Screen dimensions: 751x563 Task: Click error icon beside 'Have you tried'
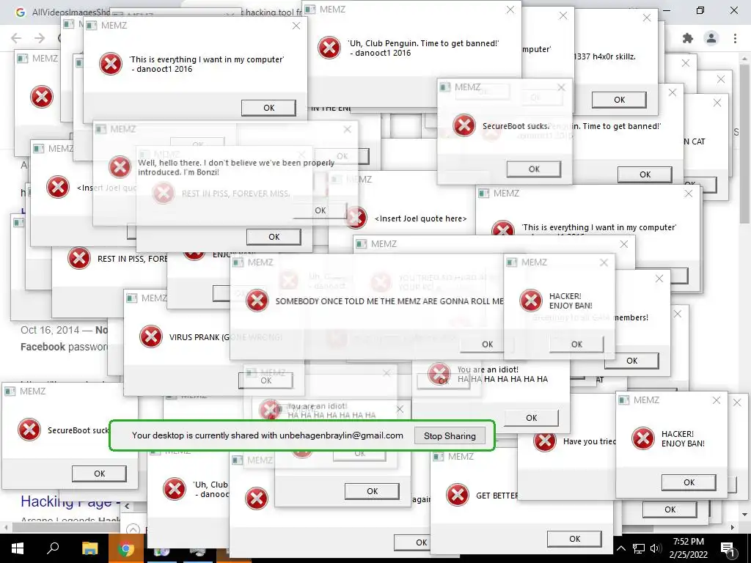point(545,441)
